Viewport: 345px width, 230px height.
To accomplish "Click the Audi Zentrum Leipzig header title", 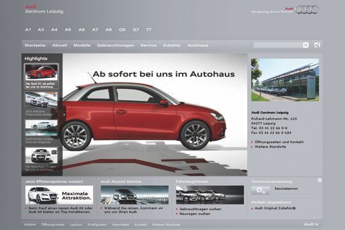I will 44,9.
